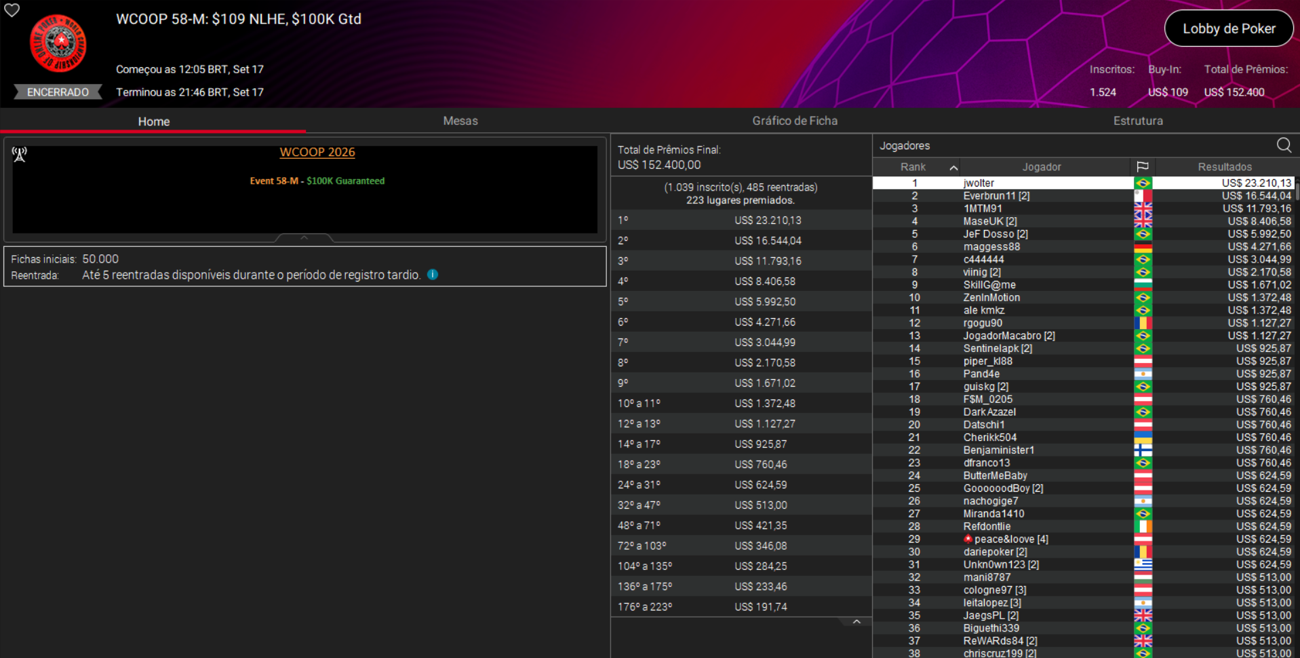1300x658 pixels.
Task: Open the Lobby de Poker
Action: (x=1229, y=28)
